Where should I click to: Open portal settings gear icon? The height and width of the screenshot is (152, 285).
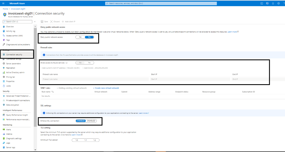tap(278, 3)
